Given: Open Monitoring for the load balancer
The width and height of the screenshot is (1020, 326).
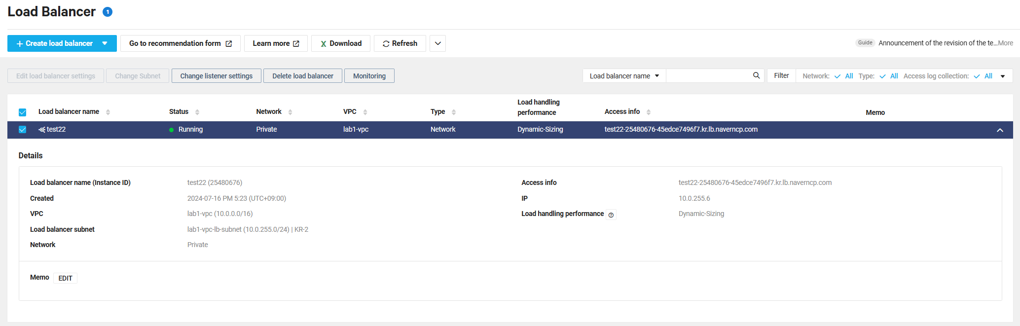Looking at the screenshot, I should click(x=369, y=76).
